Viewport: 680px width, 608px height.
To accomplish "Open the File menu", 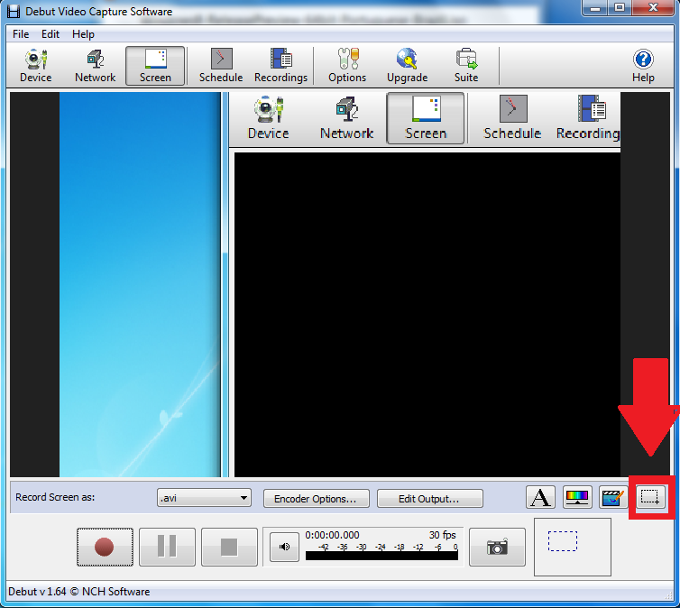I will pos(21,34).
